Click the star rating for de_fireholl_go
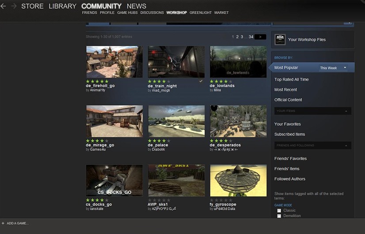Image resolution: width=365 pixels, height=234 pixels. (97, 81)
